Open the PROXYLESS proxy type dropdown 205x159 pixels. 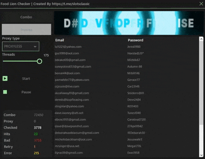pyautogui.click(x=20, y=46)
